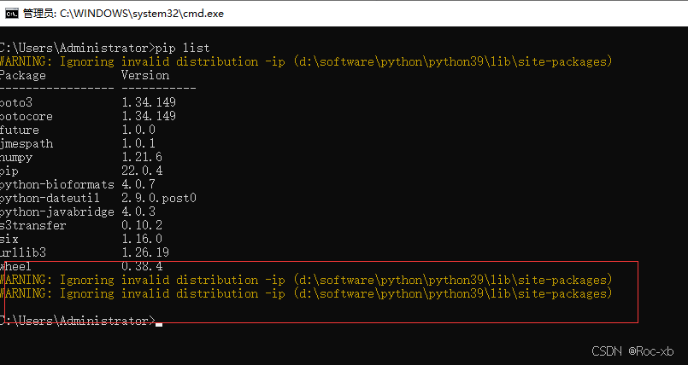The width and height of the screenshot is (688, 365).
Task: Click the 'future' package row
Action: click(x=78, y=130)
